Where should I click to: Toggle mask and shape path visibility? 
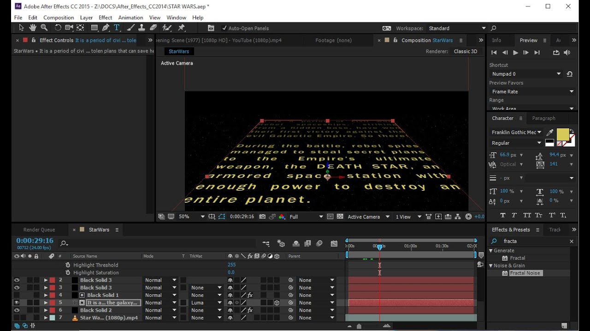(x=222, y=217)
